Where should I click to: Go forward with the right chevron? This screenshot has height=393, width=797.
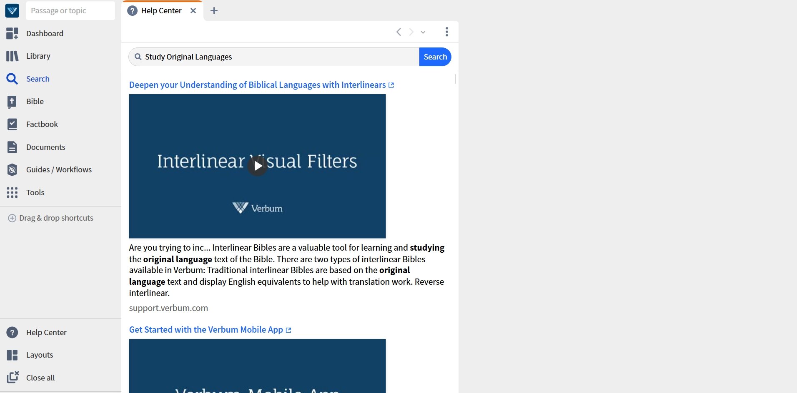coord(411,32)
